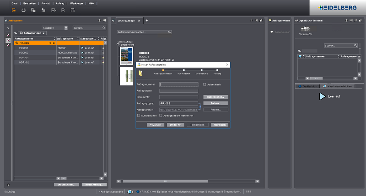Viewport: 366px width, 196px height.
Task: Open the Werkzeuge menu
Action: point(76,3)
